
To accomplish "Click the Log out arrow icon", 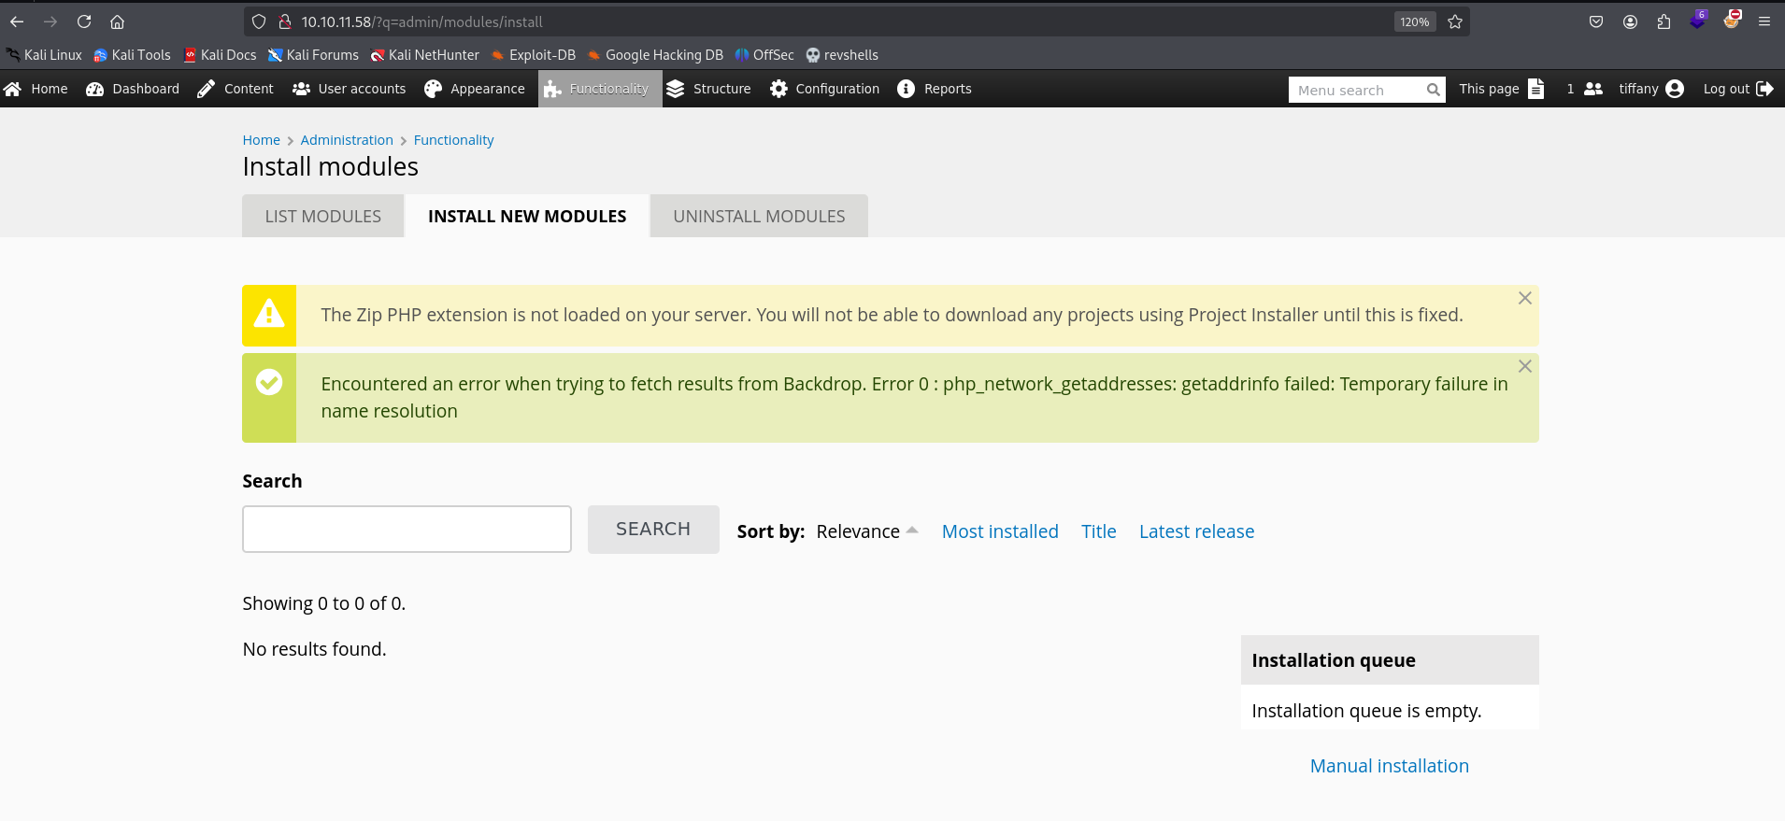I will click(1764, 89).
